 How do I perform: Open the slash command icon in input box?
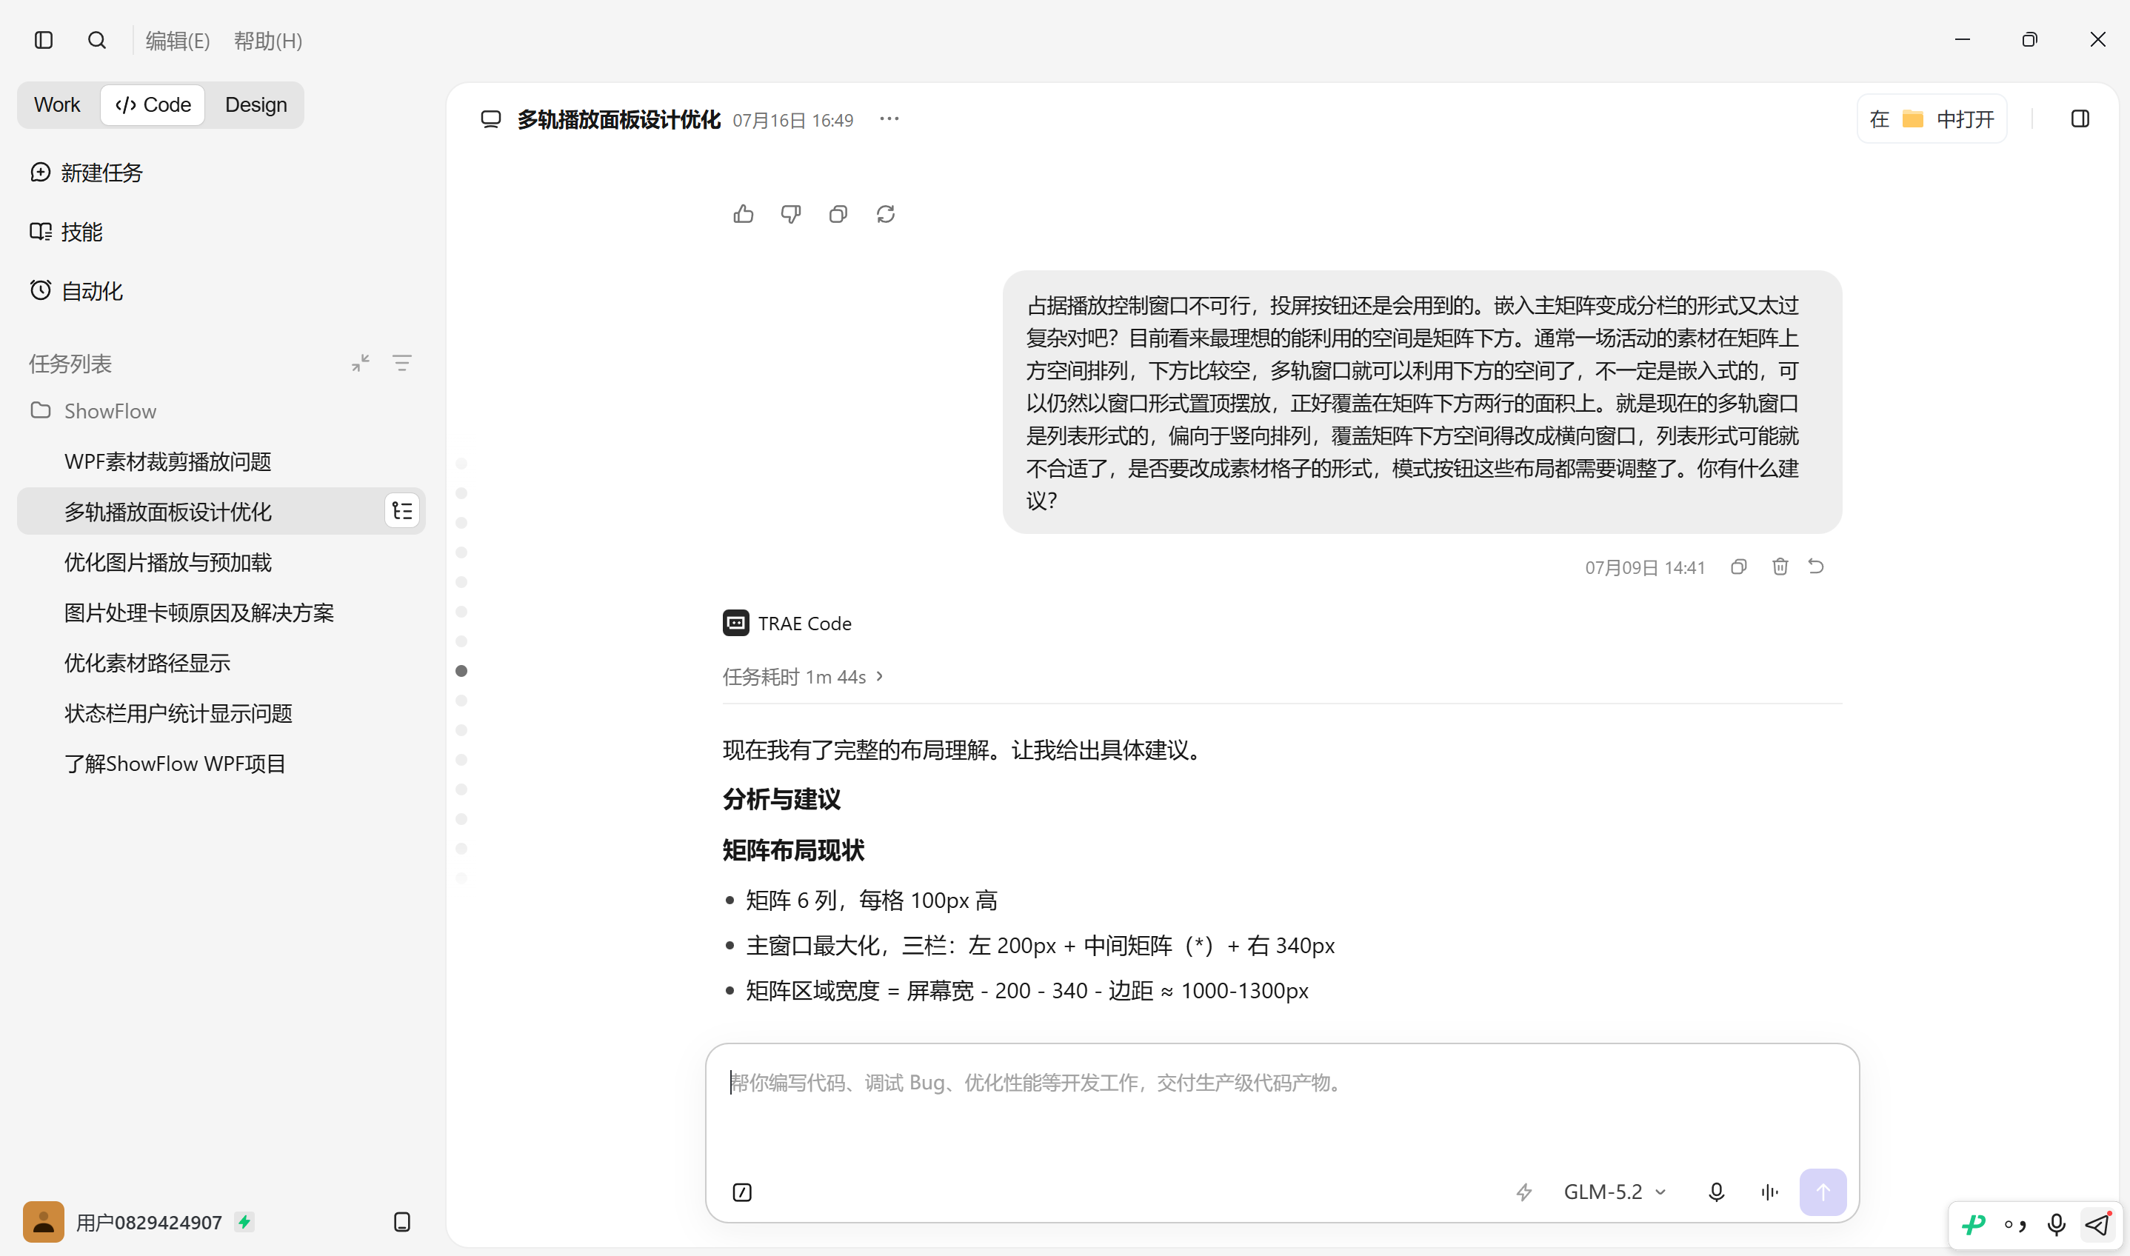(x=741, y=1192)
